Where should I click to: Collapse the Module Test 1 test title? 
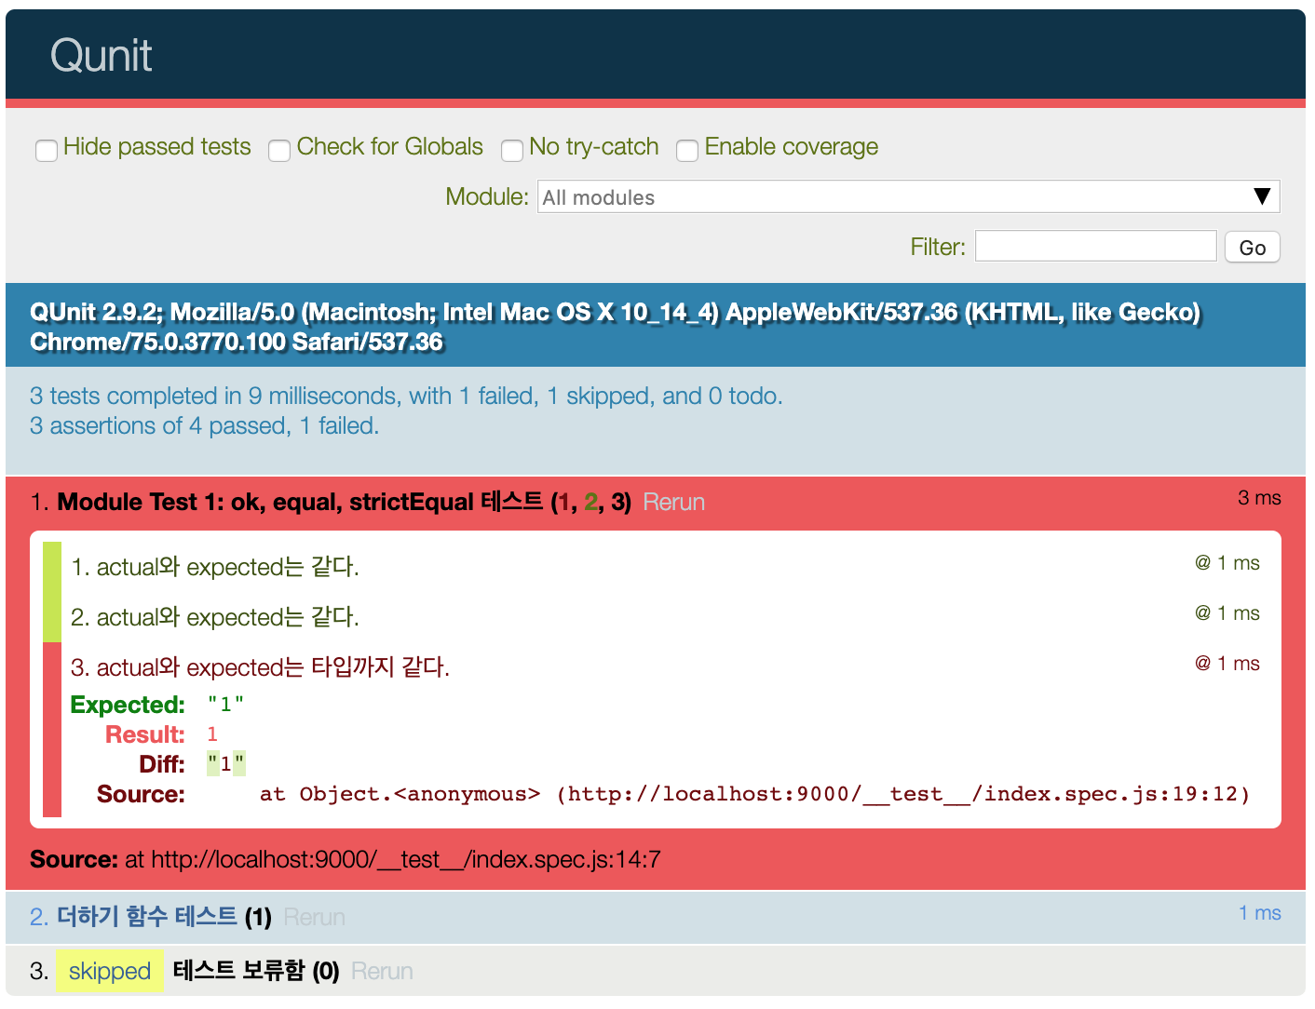(x=300, y=503)
